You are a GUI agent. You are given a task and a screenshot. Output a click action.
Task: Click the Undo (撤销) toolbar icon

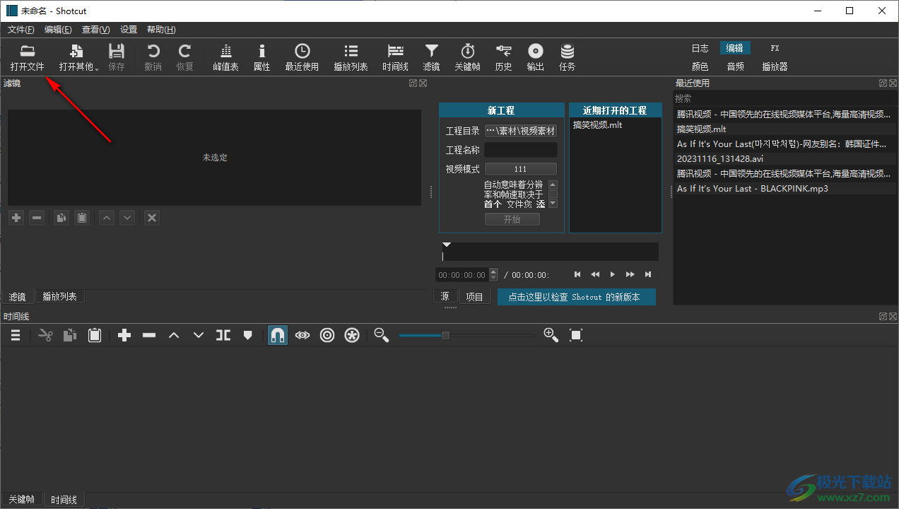153,57
